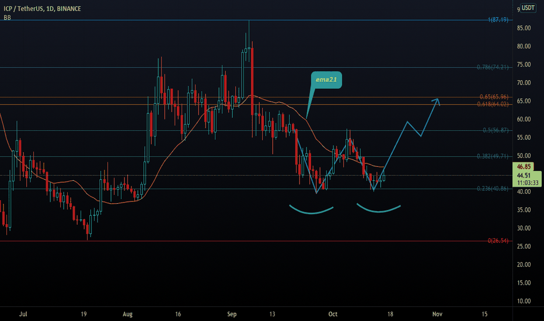Select the 0.618(64.02) Fibonacci level label

pyautogui.click(x=493, y=104)
